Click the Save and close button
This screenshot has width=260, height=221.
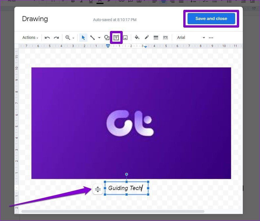coord(211,19)
